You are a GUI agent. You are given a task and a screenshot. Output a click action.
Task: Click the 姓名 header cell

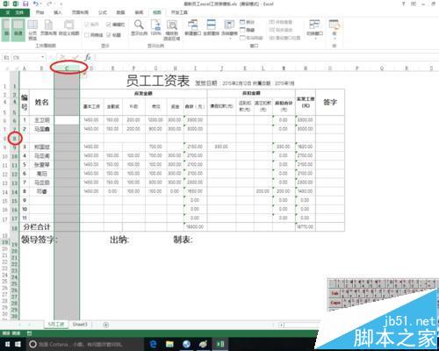41,102
